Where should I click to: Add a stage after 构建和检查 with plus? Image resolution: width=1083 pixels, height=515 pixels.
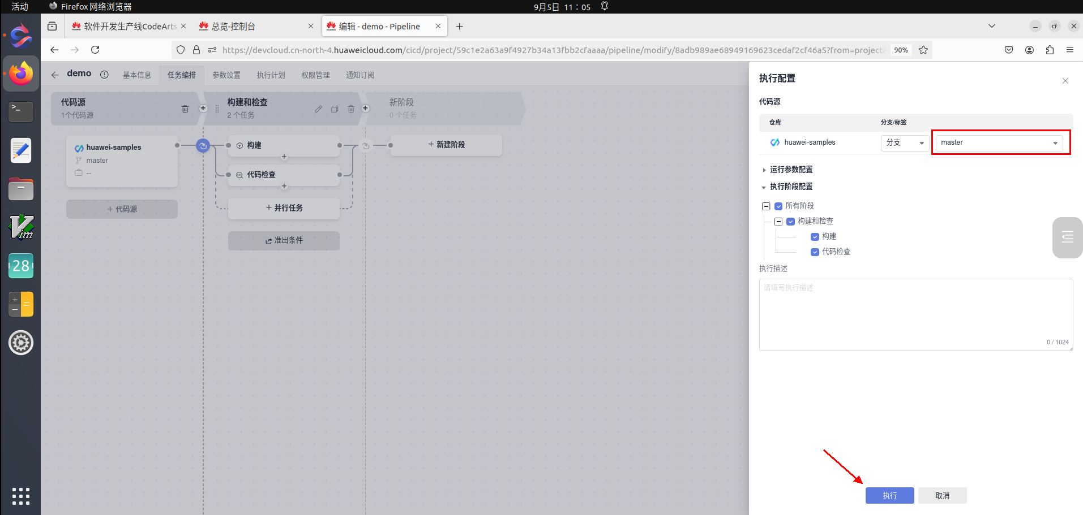(366, 108)
